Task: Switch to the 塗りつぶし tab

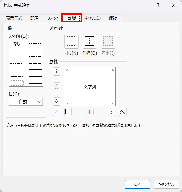Action: tap(93, 18)
